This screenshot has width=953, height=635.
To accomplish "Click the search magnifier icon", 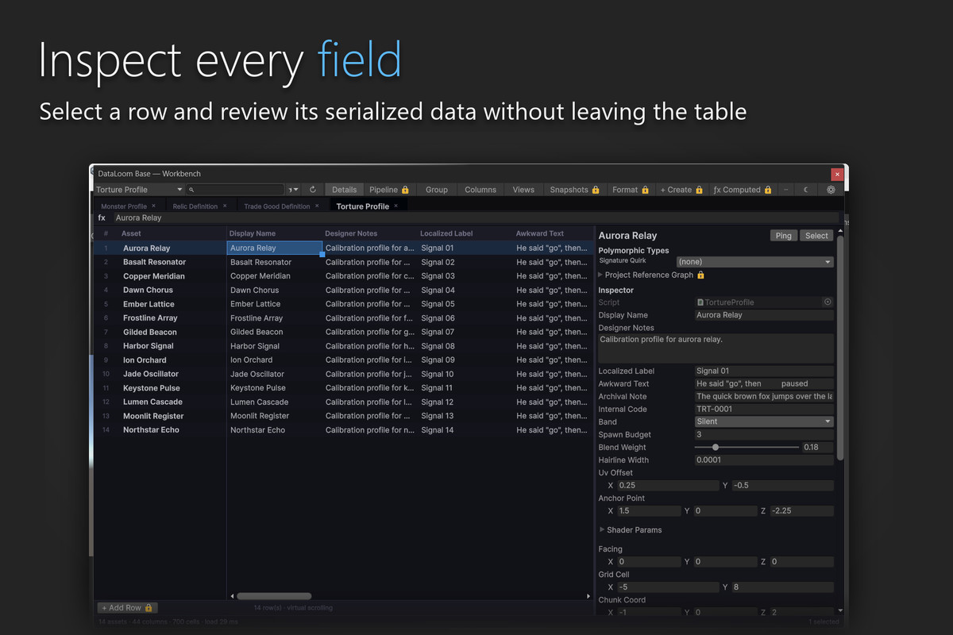I will [192, 190].
